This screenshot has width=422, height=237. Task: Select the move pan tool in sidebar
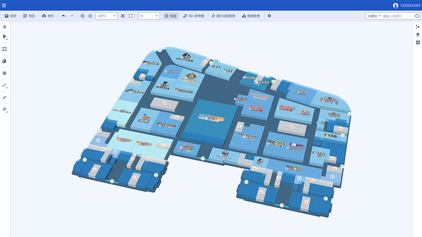pos(5,26)
